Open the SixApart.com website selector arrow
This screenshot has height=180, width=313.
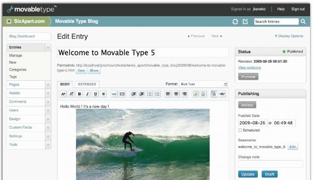(9, 22)
